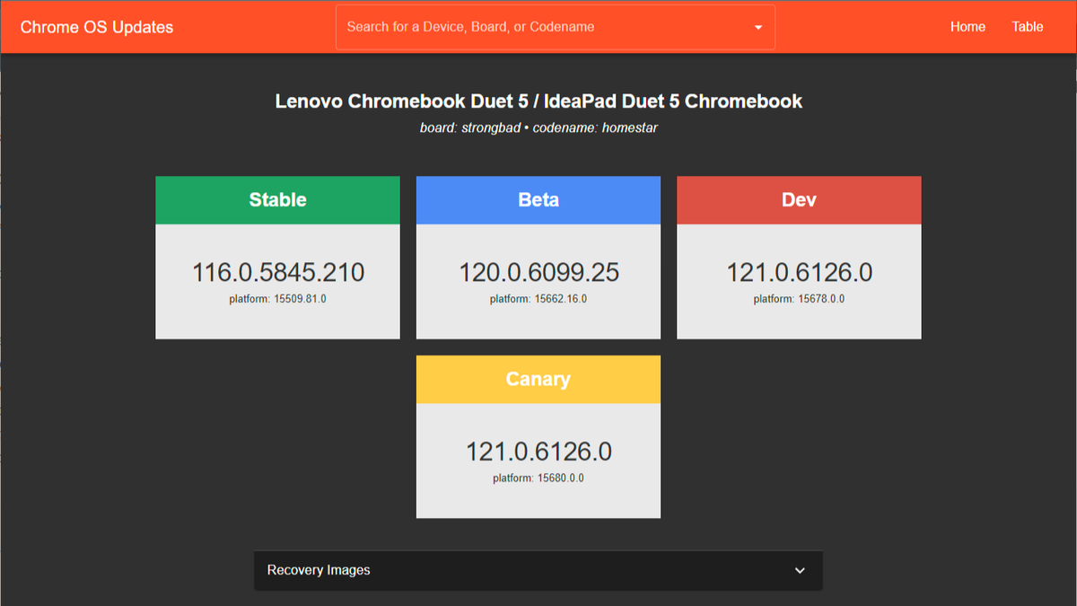Click platform 15680.0.0 text
This screenshot has height=606, width=1077.
(538, 479)
